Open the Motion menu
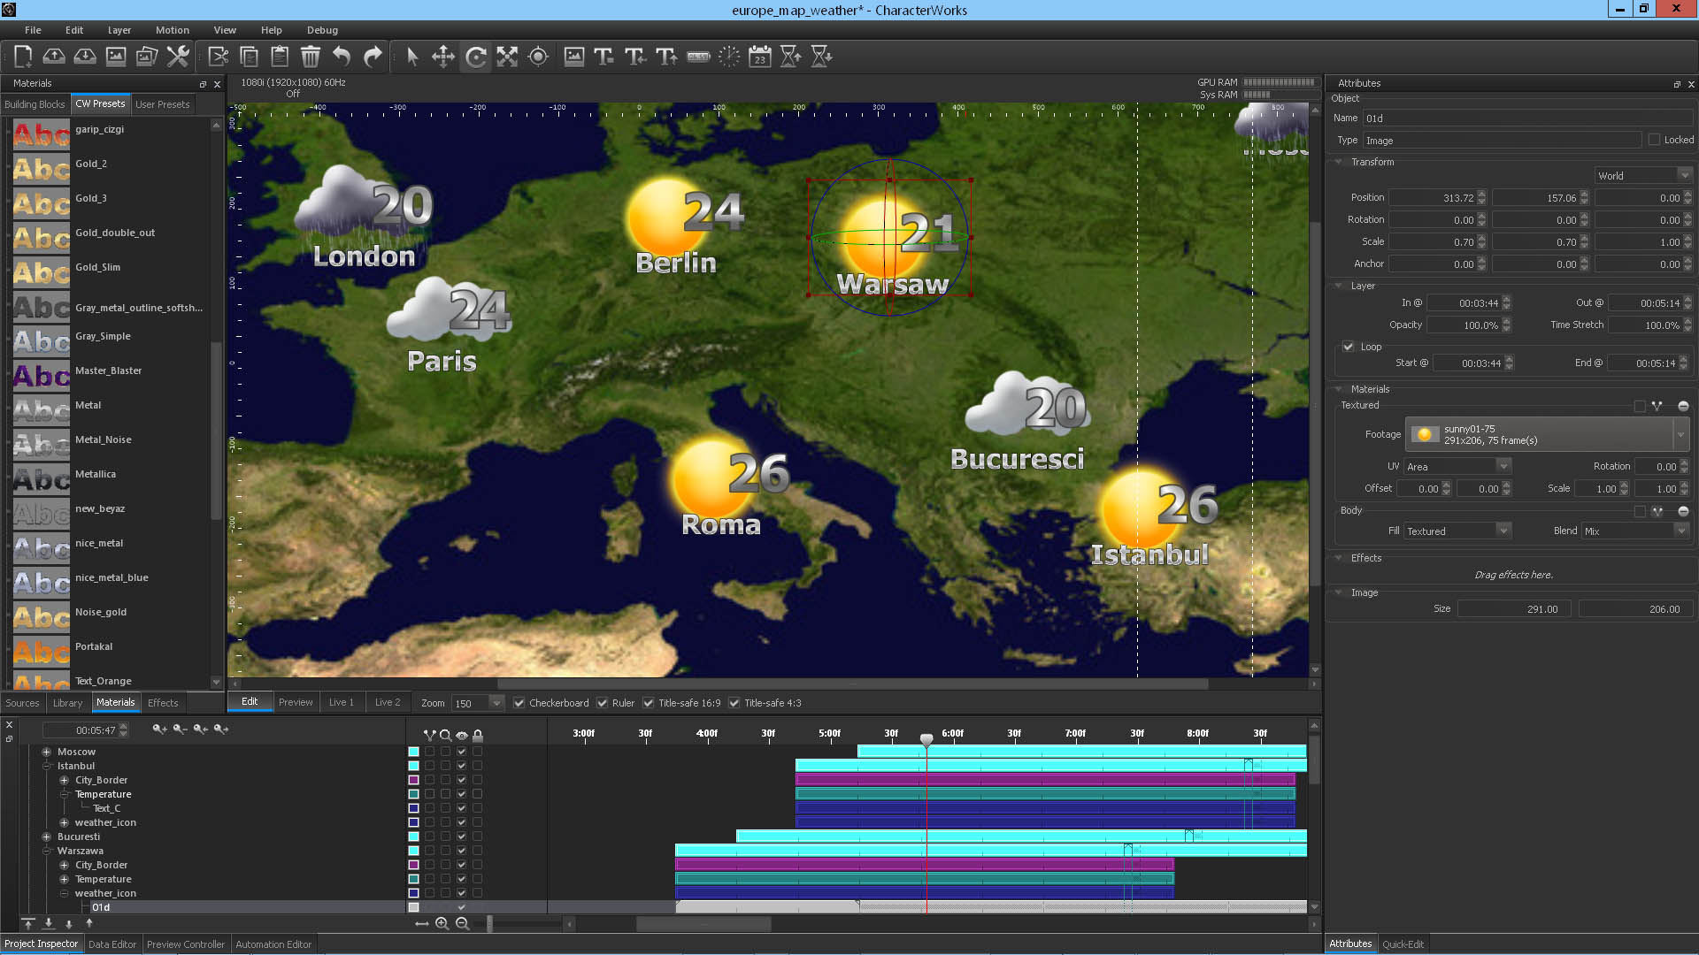This screenshot has height=955, width=1699. click(172, 30)
